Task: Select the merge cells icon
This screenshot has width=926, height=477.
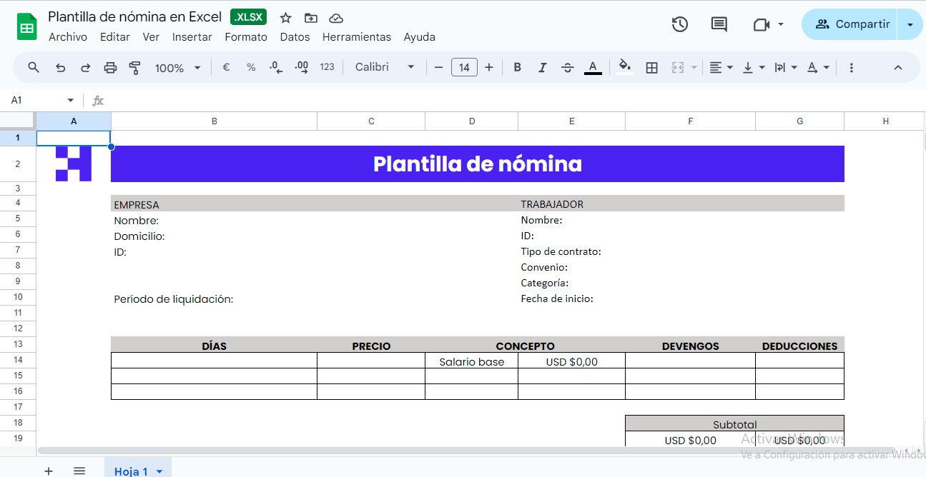Action: (x=677, y=67)
